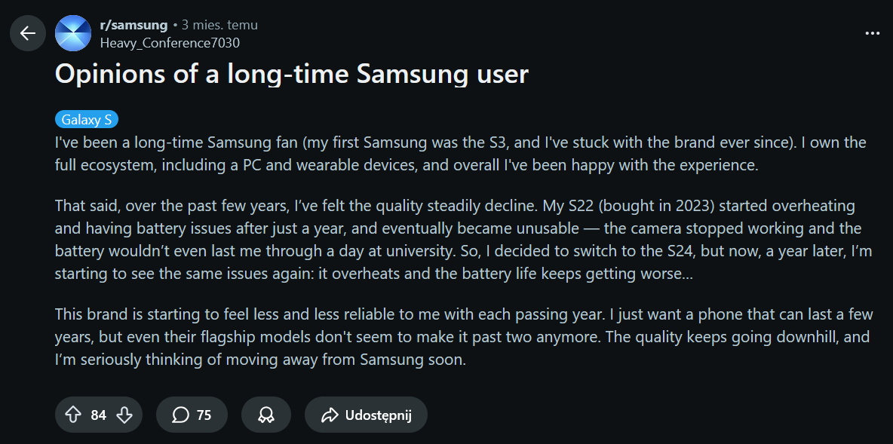The width and height of the screenshot is (893, 444).
Task: Filter by the Galaxy S flair tag
Action: click(87, 120)
